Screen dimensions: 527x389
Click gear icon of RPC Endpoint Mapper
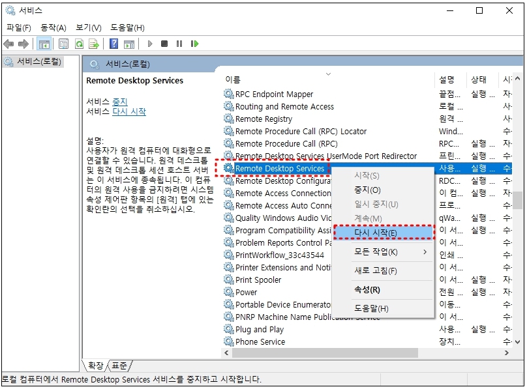click(x=228, y=94)
